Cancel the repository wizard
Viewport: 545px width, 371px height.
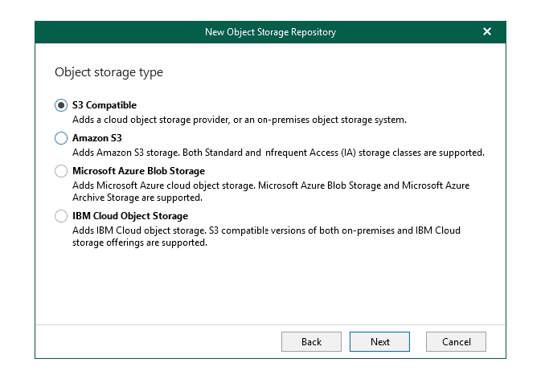tap(456, 342)
